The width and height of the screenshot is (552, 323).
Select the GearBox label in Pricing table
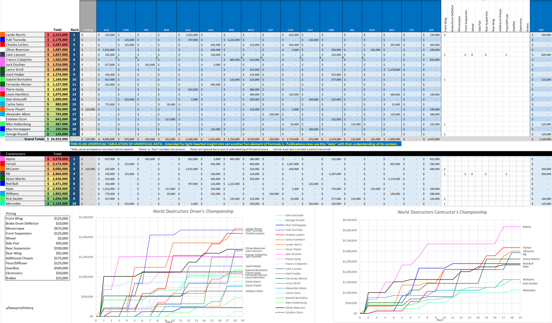[12, 268]
